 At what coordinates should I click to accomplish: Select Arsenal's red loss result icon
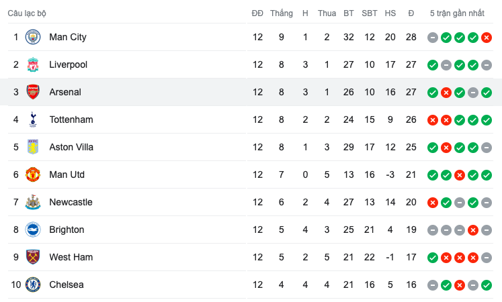click(x=446, y=93)
